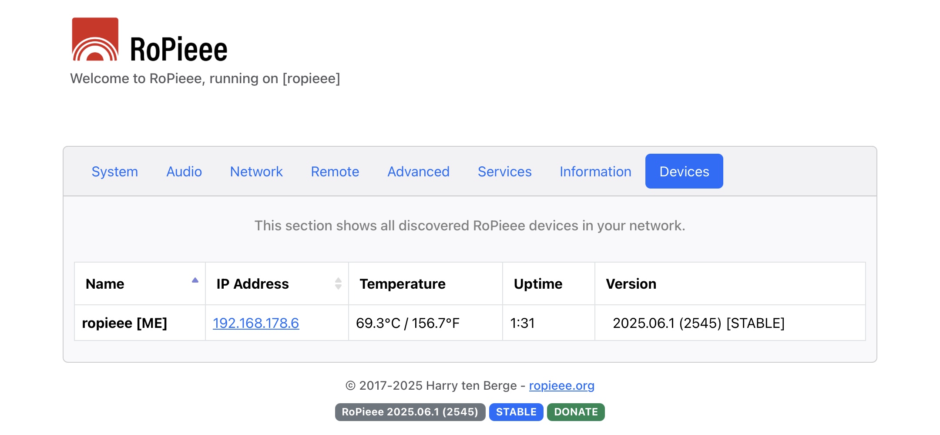This screenshot has width=940, height=435.
Task: Click the STABLE channel badge
Action: (x=516, y=412)
